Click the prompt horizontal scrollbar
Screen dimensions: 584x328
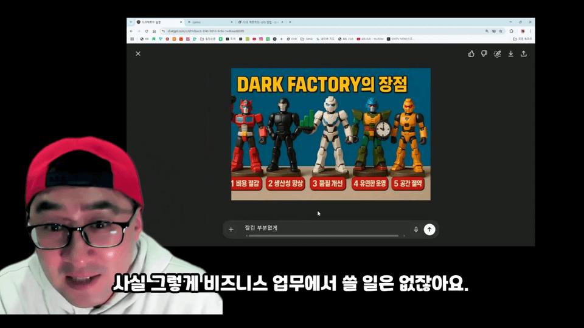(323, 236)
